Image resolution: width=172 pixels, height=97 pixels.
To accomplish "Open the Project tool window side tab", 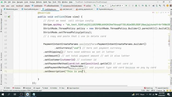I will point(1,12).
